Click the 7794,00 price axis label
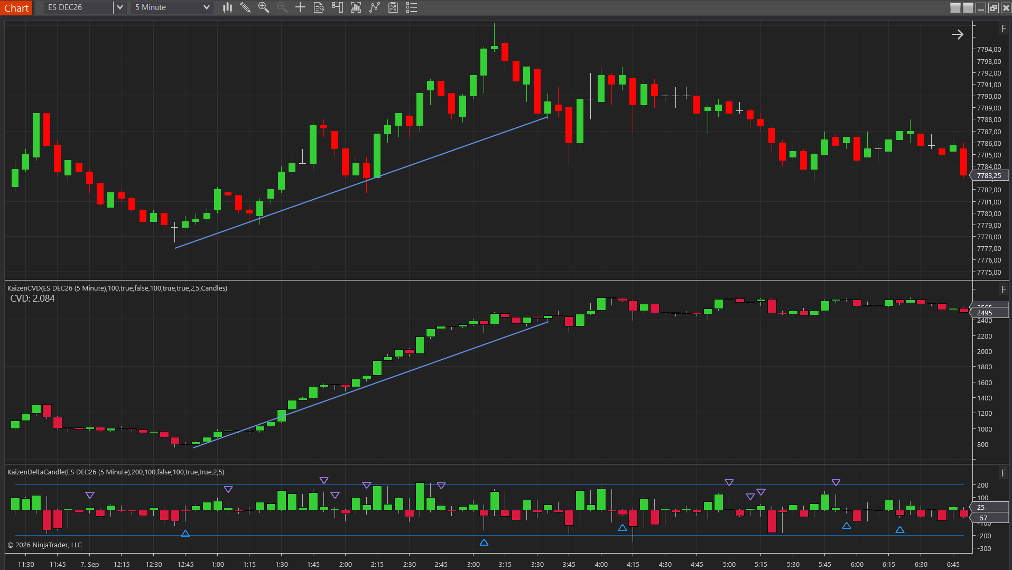This screenshot has height=570, width=1012. coord(989,49)
